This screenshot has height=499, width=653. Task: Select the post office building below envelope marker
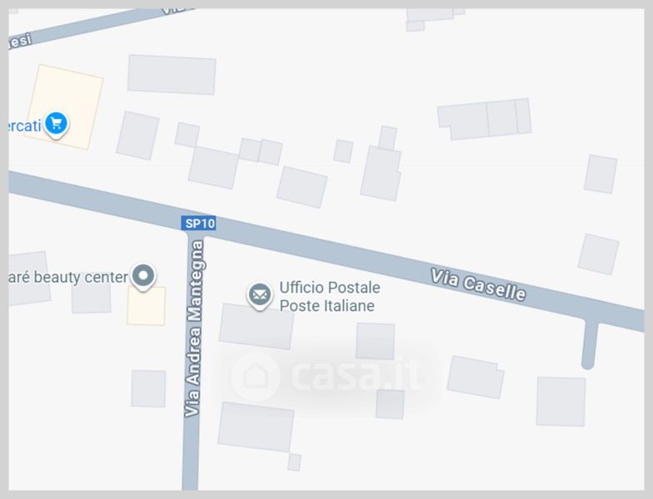(257, 326)
